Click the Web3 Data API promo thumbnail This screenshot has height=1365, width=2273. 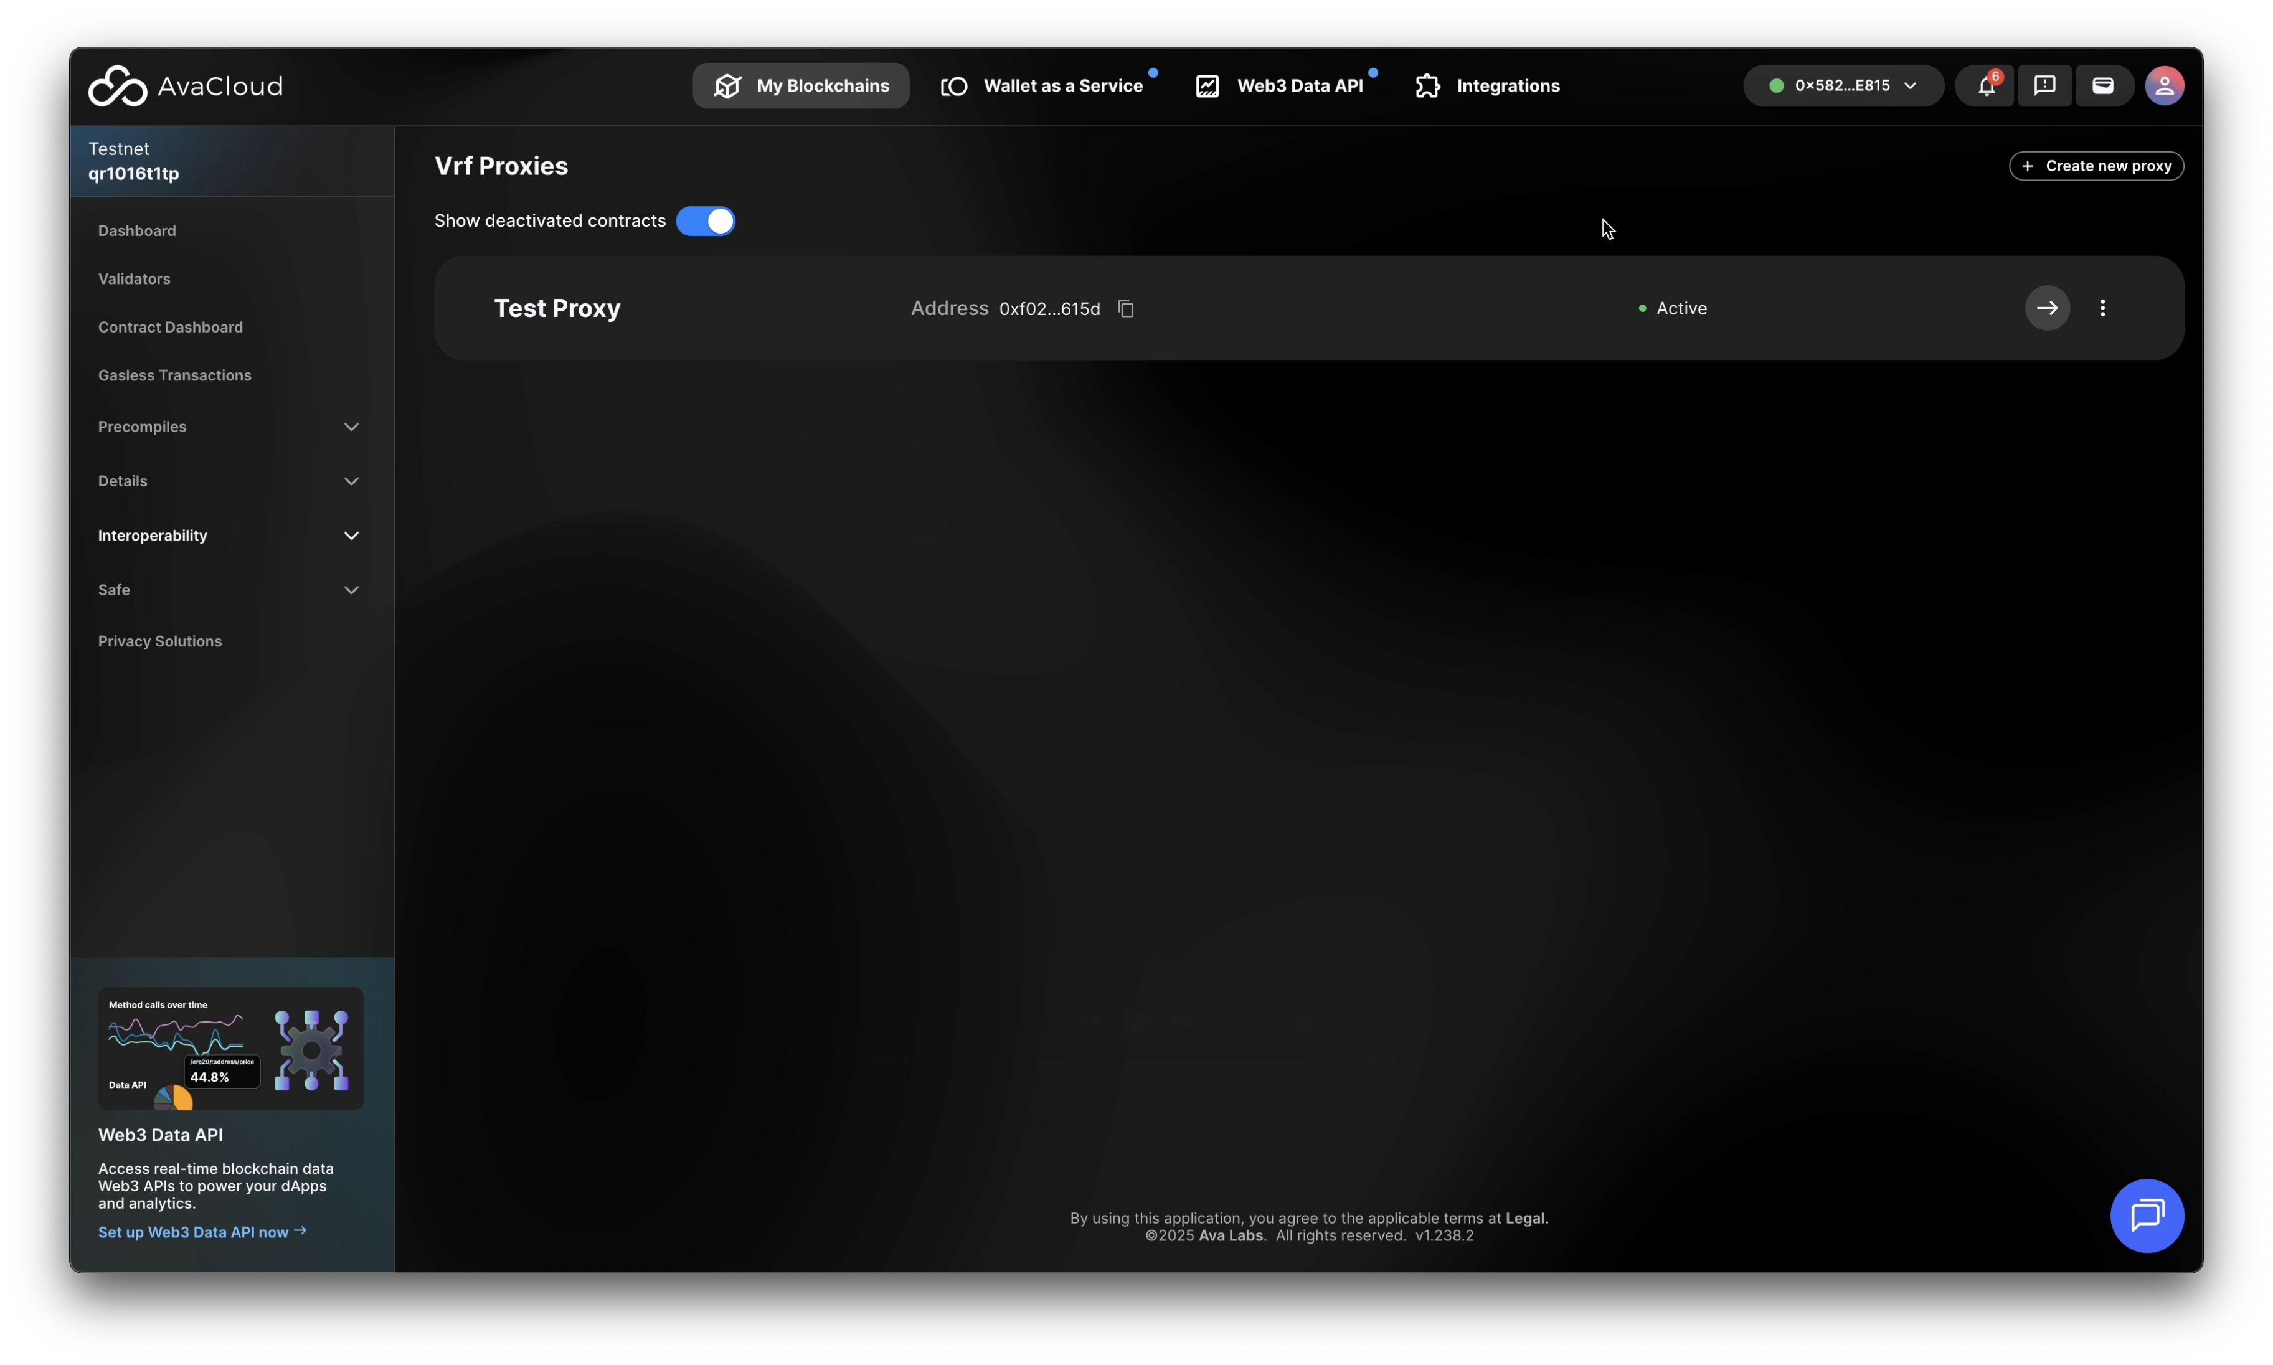coord(230,1047)
